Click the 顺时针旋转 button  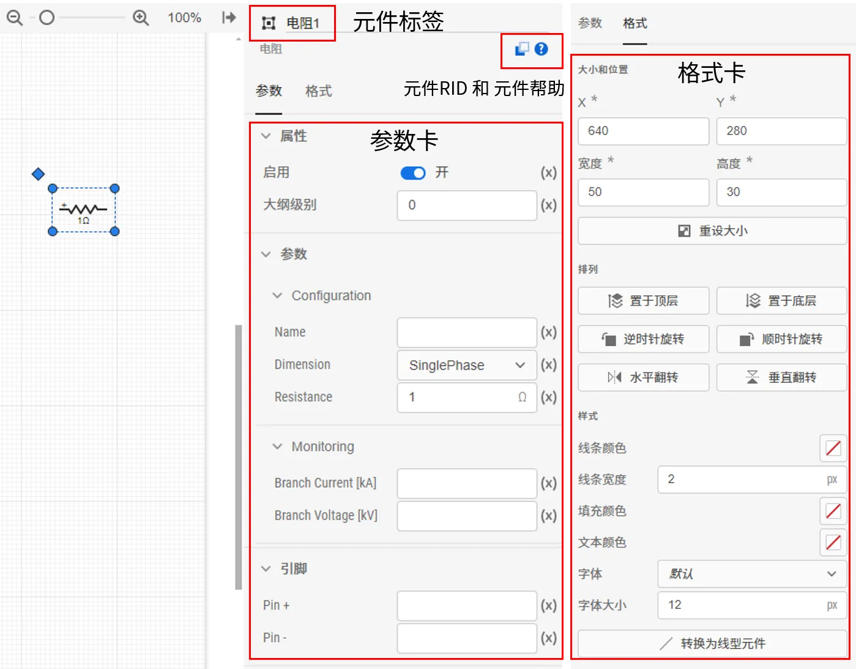782,339
